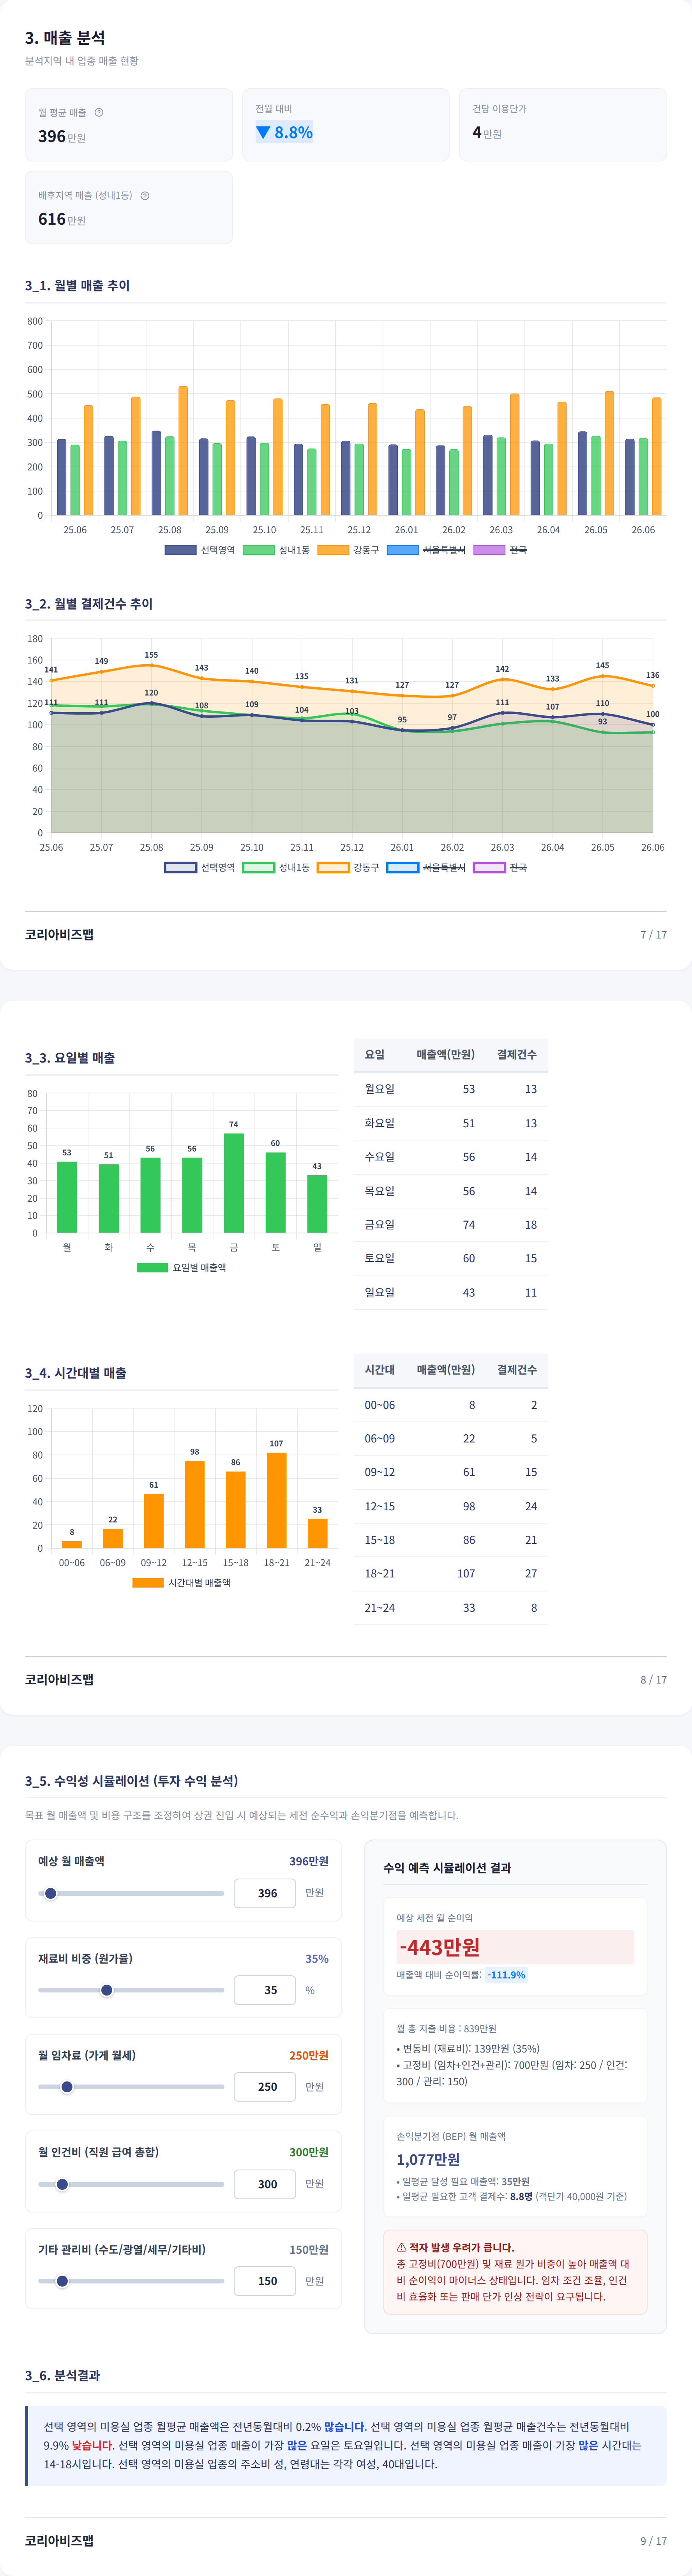Focus the 기타 관리비 input showing 150

[x=265, y=2281]
